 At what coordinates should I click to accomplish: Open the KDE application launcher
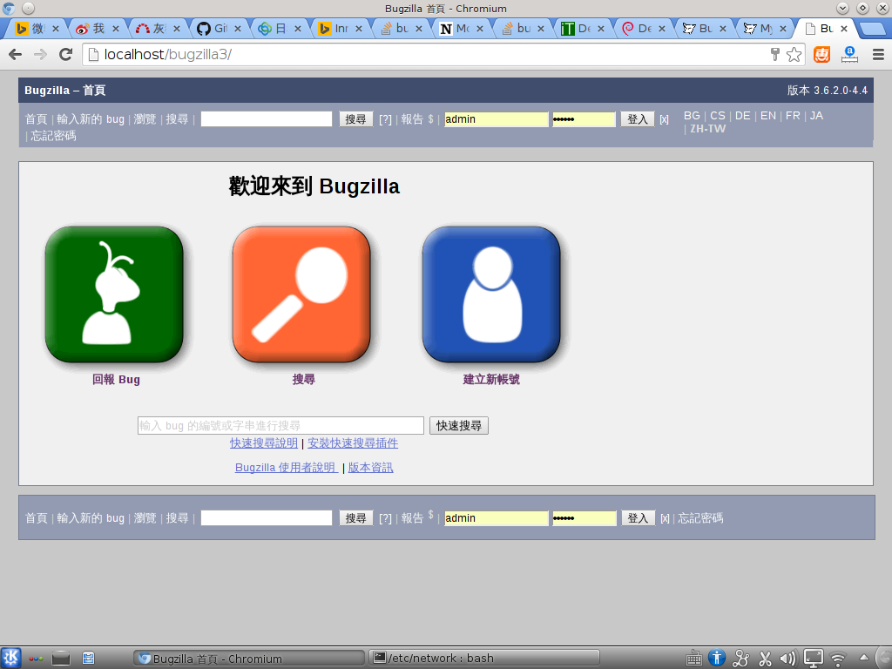[10, 658]
